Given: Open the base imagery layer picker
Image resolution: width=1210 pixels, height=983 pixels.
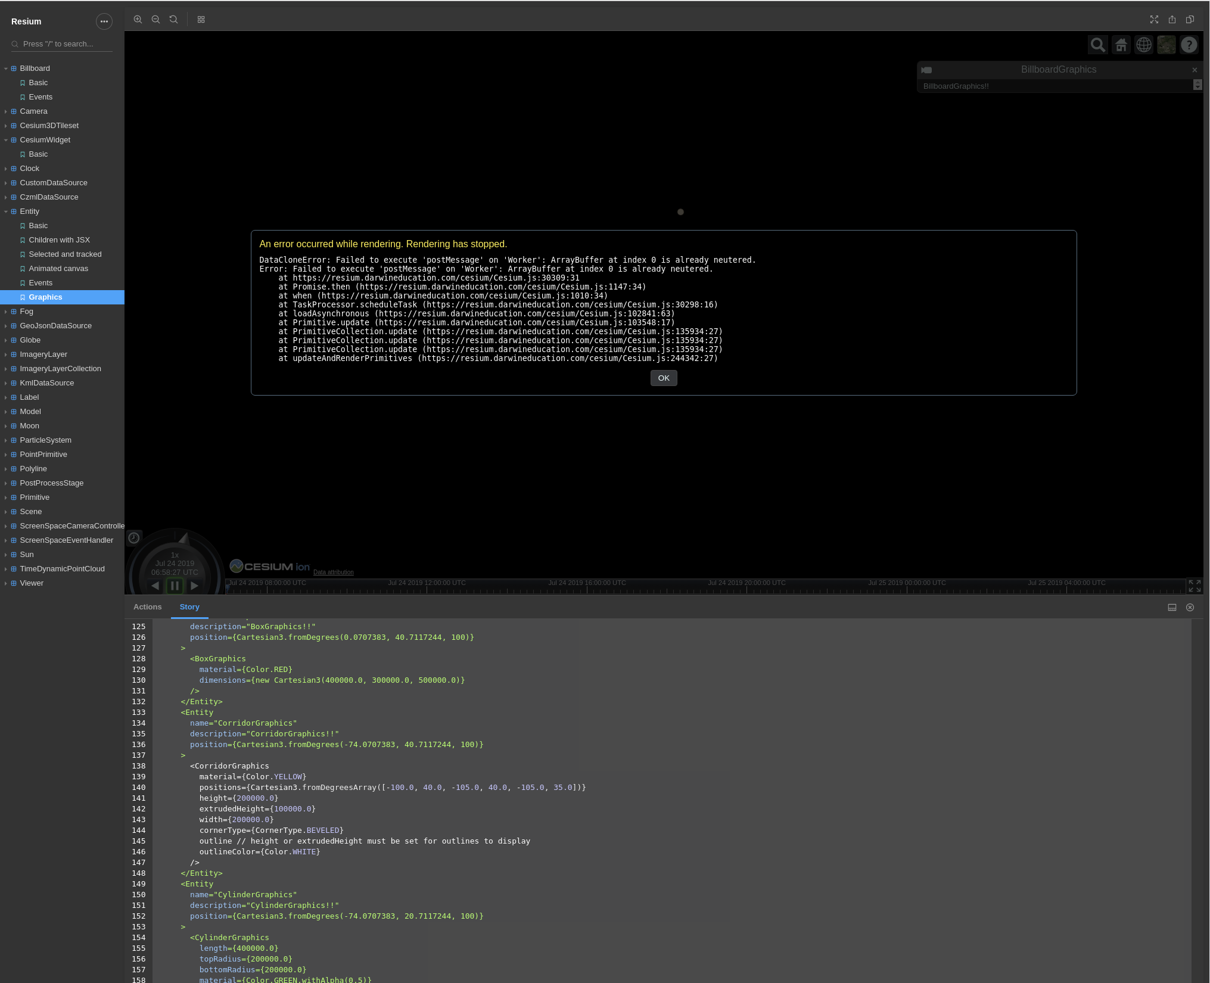Looking at the screenshot, I should tap(1166, 44).
